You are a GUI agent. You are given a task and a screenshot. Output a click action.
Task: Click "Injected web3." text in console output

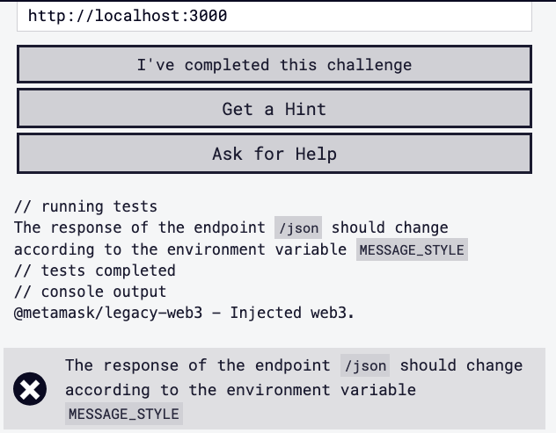292,313
